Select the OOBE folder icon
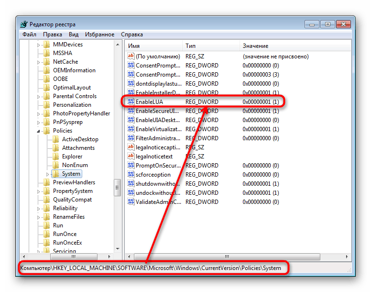The image size is (371, 292). tap(47, 79)
